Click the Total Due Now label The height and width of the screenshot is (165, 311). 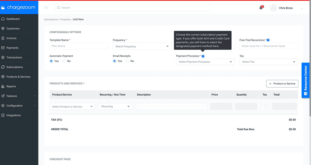[x=246, y=129]
